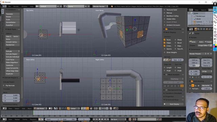The height and width of the screenshot is (122, 217).
Task: Open Render Presets dropdown
Action: tap(198, 54)
